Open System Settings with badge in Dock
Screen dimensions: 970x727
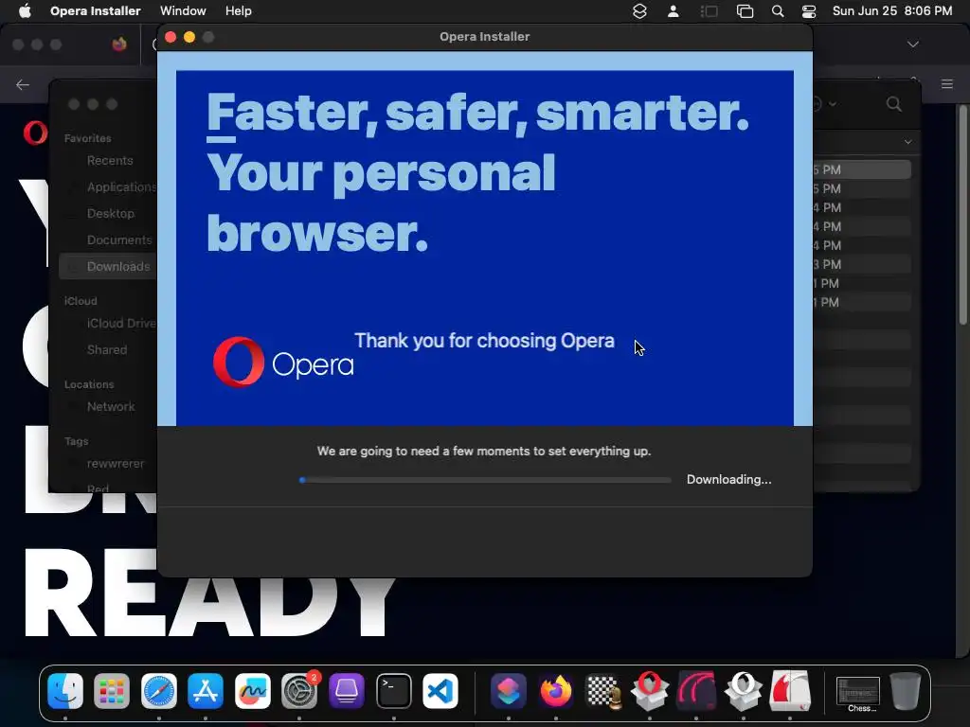click(299, 690)
